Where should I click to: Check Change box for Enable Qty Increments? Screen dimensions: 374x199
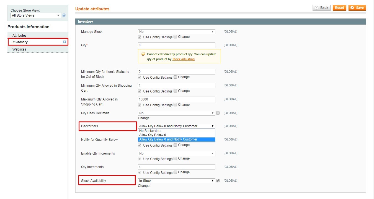coord(175,158)
